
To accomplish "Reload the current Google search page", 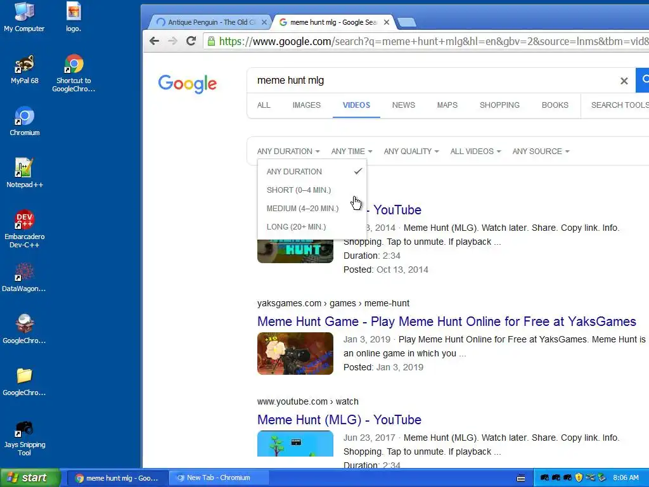I will tap(191, 41).
